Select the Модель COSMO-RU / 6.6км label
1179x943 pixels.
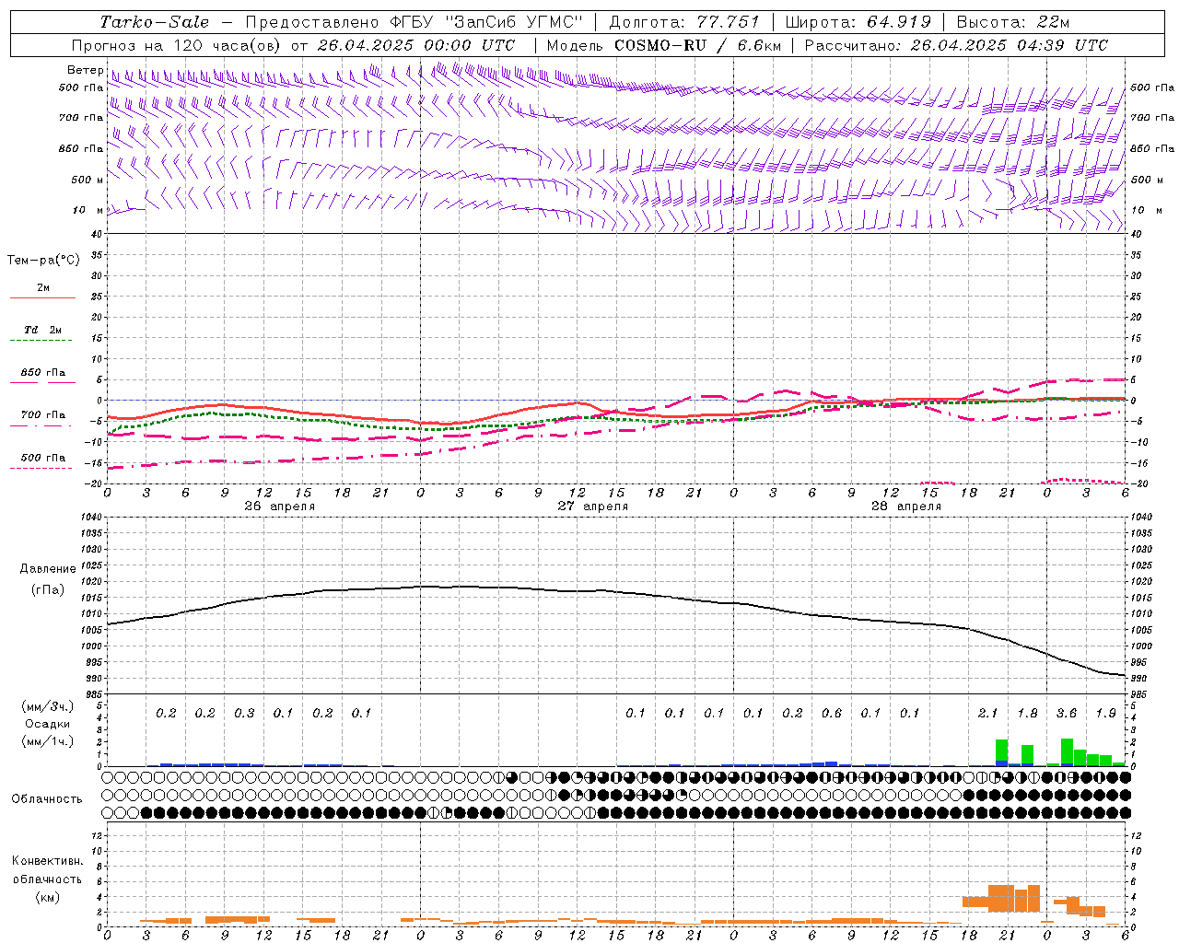(664, 45)
